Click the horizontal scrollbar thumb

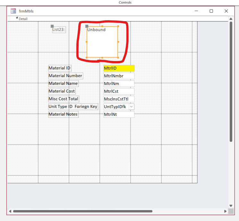click(83, 211)
